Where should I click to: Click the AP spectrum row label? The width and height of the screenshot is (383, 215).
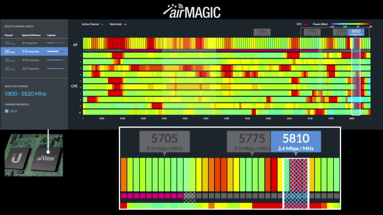(x=75, y=45)
